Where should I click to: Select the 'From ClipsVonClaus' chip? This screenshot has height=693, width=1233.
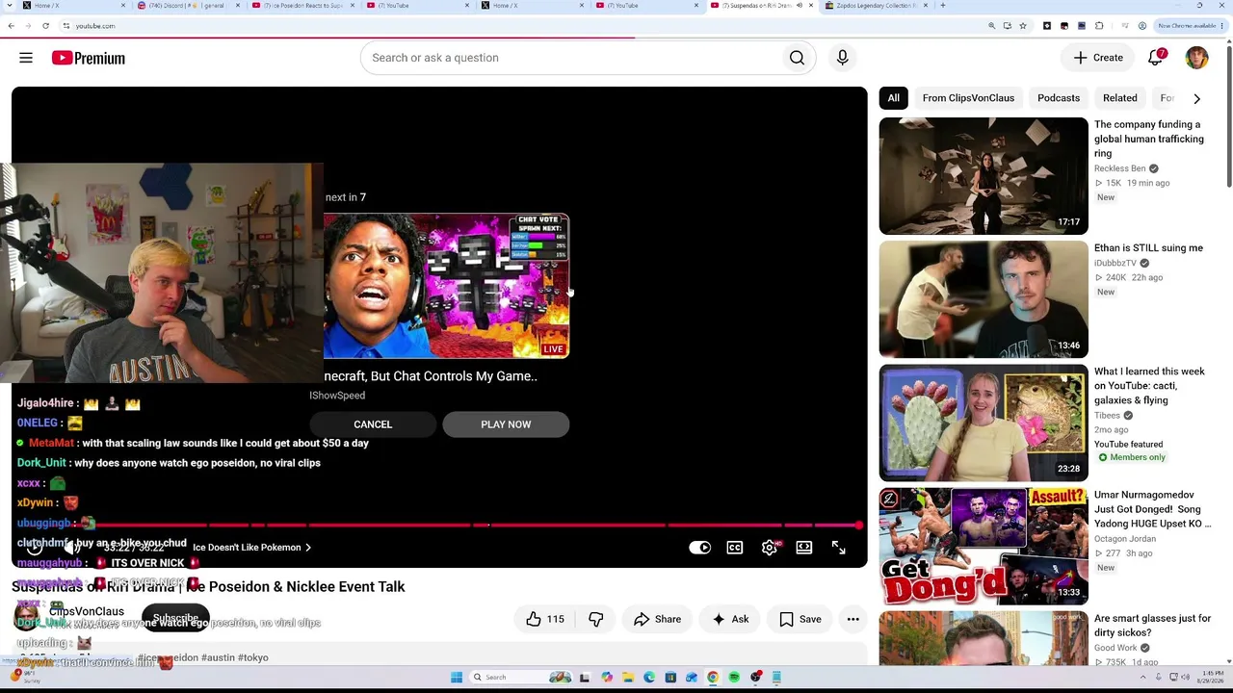pos(968,98)
